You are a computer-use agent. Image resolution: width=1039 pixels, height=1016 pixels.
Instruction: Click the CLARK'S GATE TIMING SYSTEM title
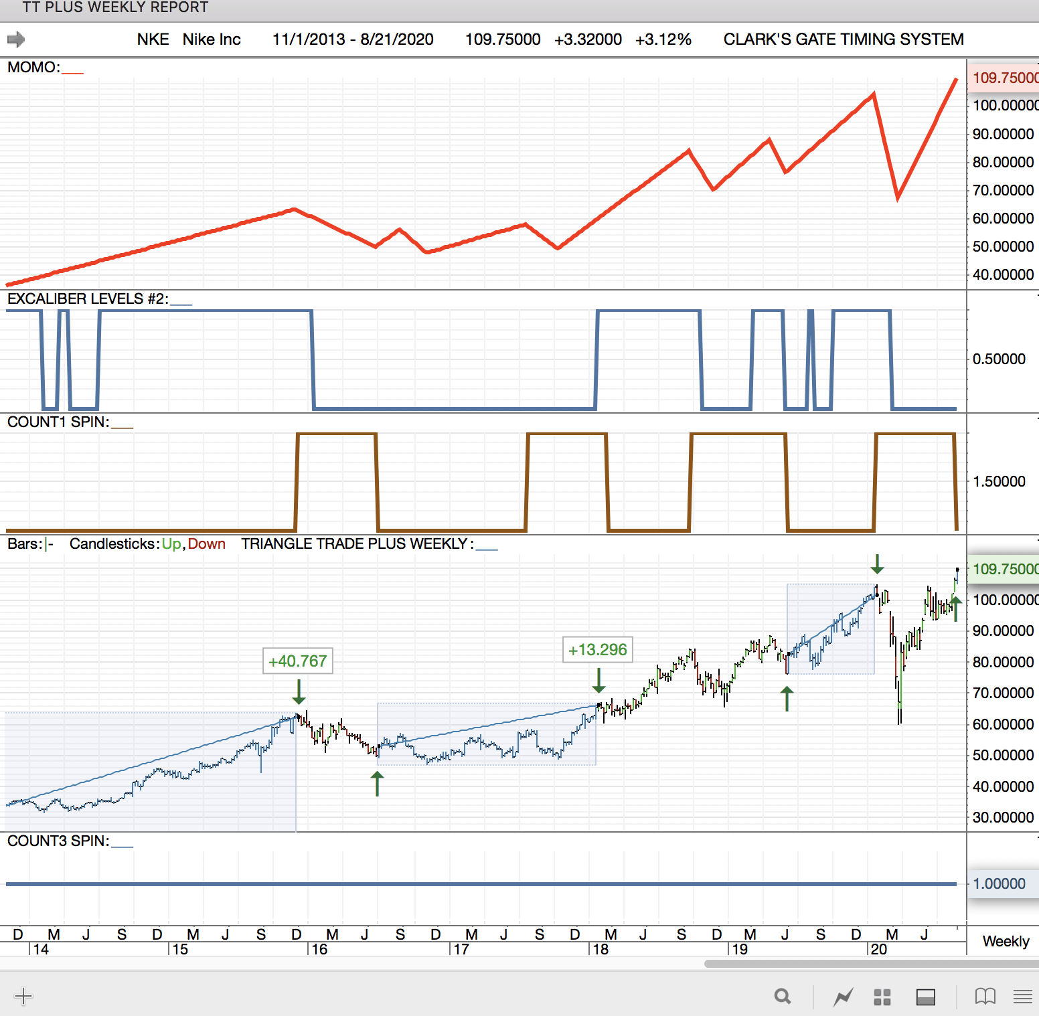point(843,39)
